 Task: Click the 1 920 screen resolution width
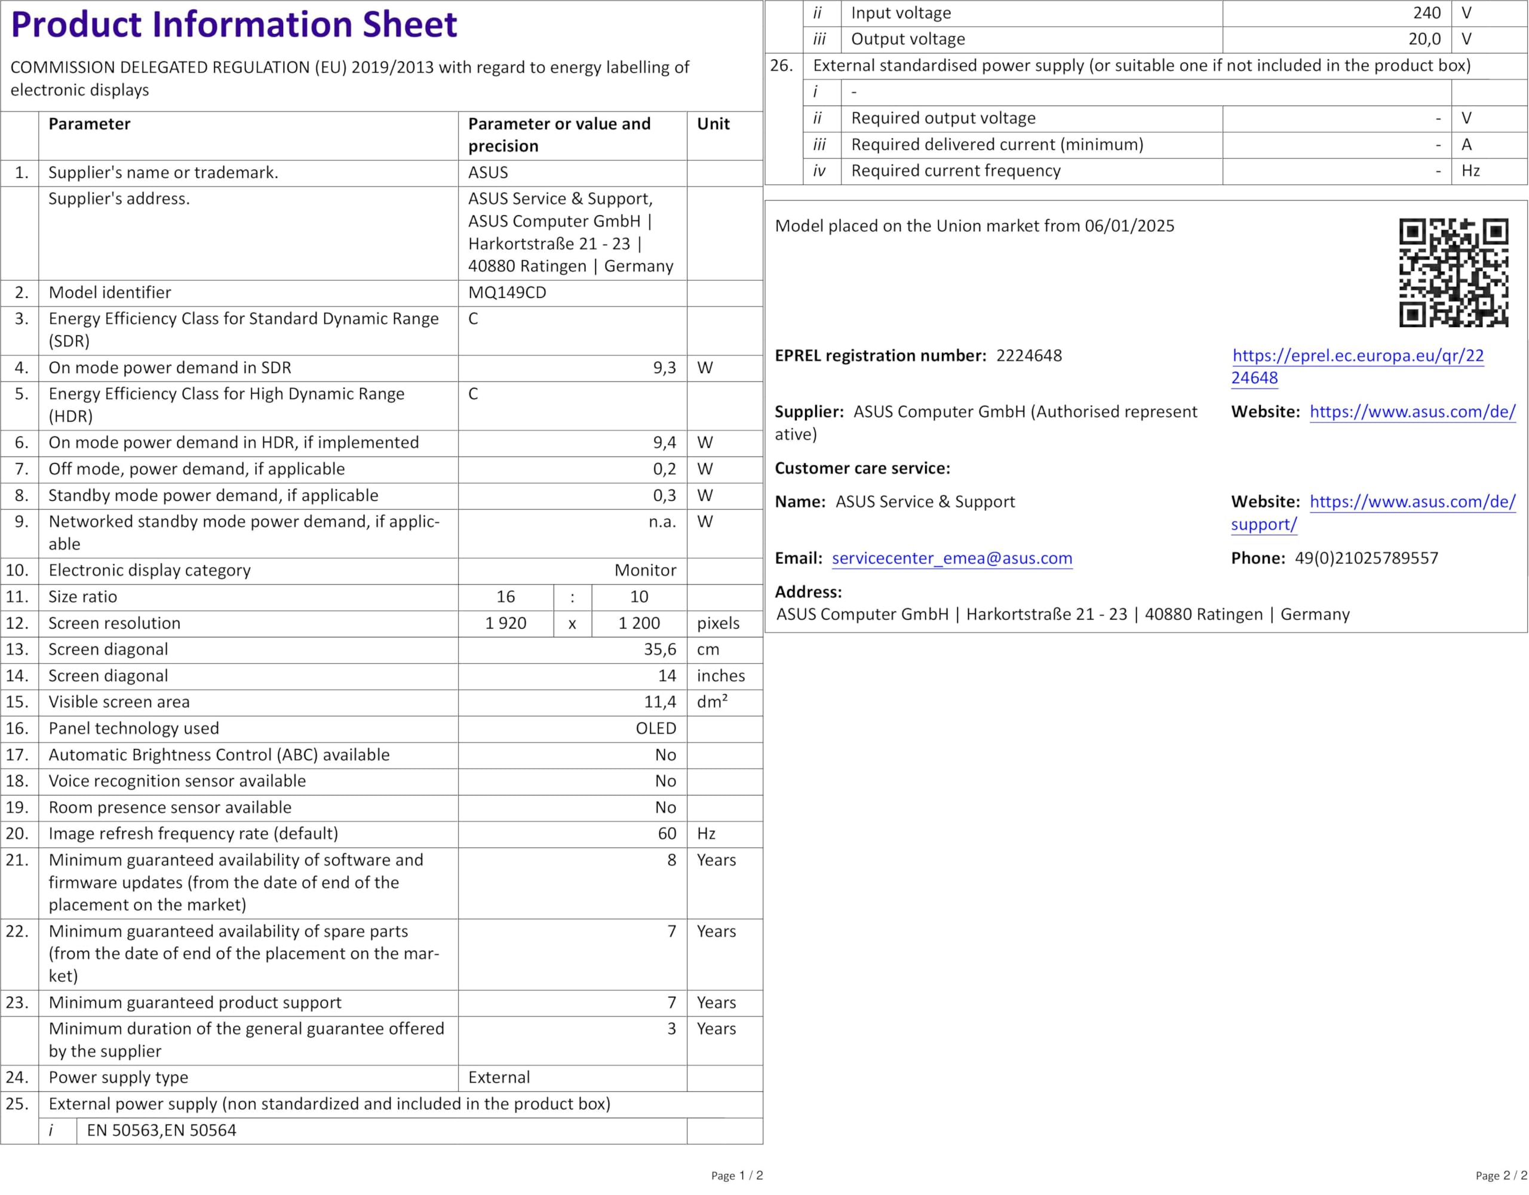click(505, 623)
